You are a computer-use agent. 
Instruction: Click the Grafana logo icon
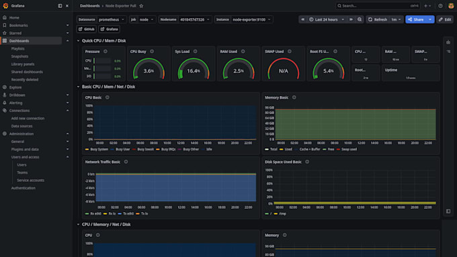tap(5, 6)
